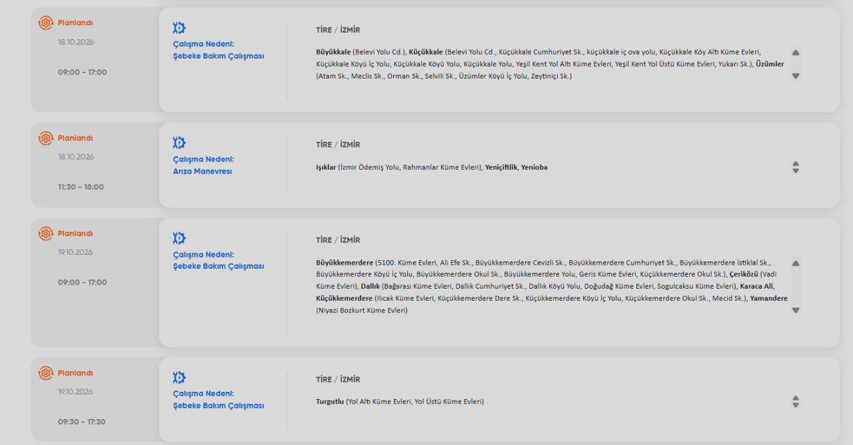The height and width of the screenshot is (445, 853).
Task: Click the Arıza Manevresi work reason text
Action: point(203,172)
